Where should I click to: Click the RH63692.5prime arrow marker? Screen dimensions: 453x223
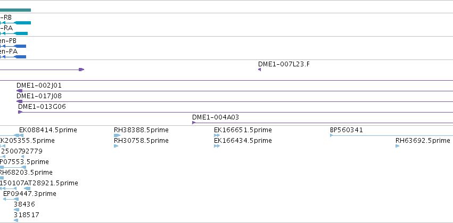[398, 146]
